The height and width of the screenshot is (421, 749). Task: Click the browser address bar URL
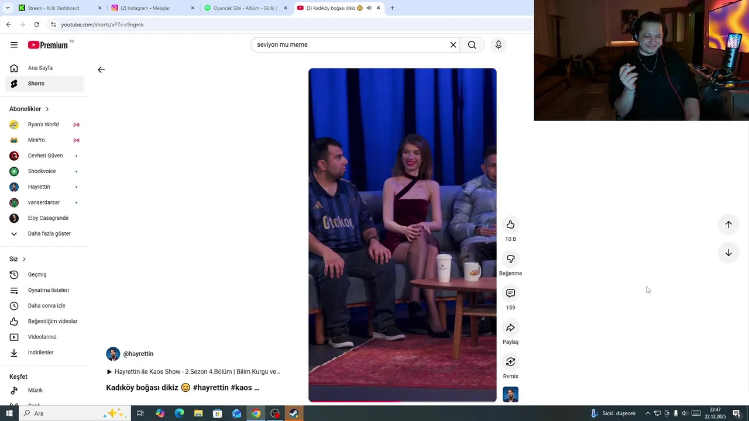point(102,25)
